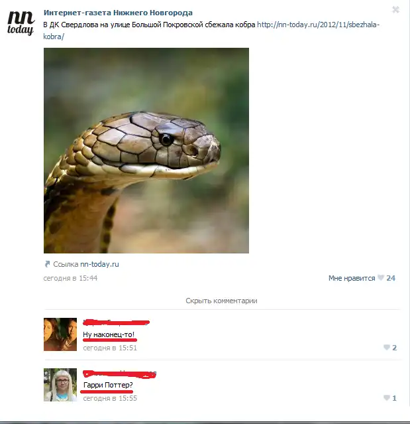Open the blonde commenter's avatar photo
The image size is (410, 424).
click(x=60, y=385)
